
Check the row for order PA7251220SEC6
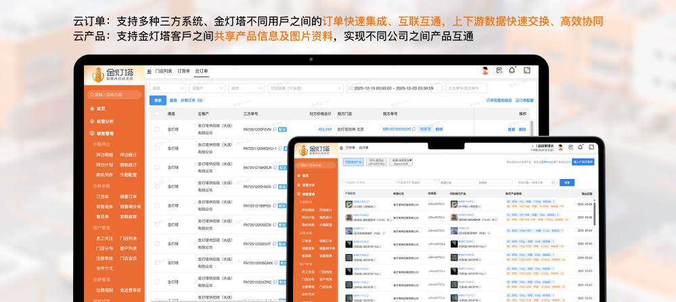point(157,224)
